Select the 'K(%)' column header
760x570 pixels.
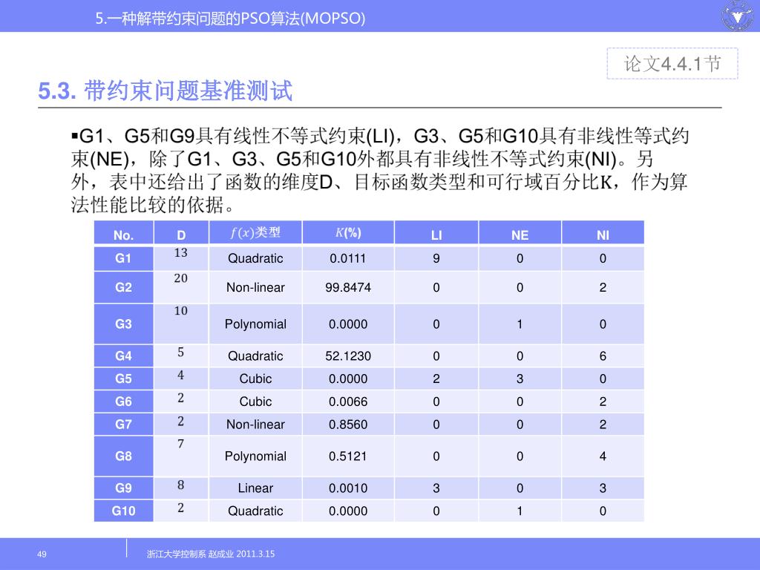(348, 232)
